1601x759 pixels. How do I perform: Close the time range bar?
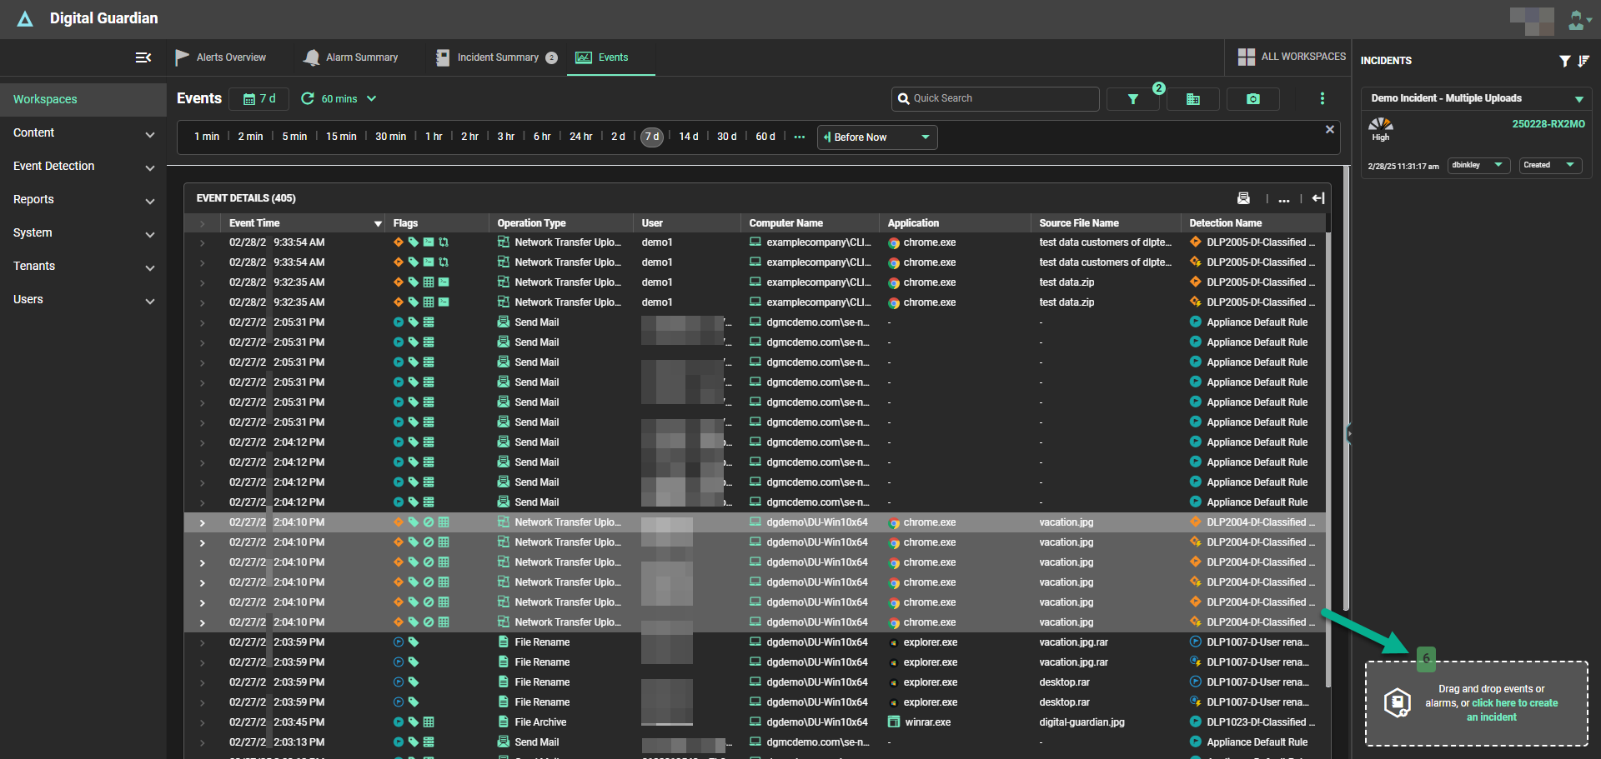(x=1330, y=129)
